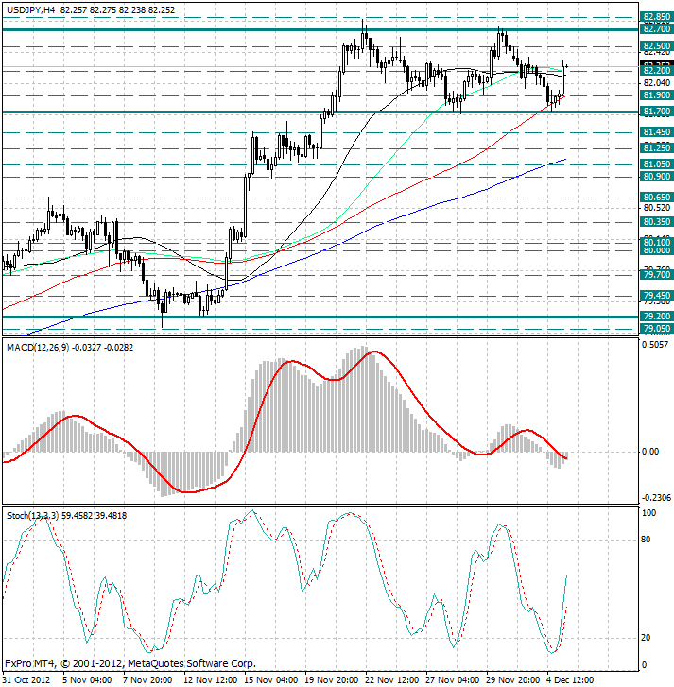The image size is (674, 687).
Task: Click the 81.050 price level label
Action: point(656,164)
